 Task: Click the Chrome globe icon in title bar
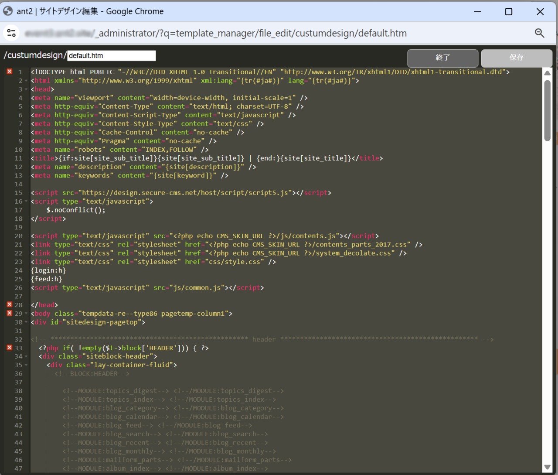pyautogui.click(x=8, y=11)
